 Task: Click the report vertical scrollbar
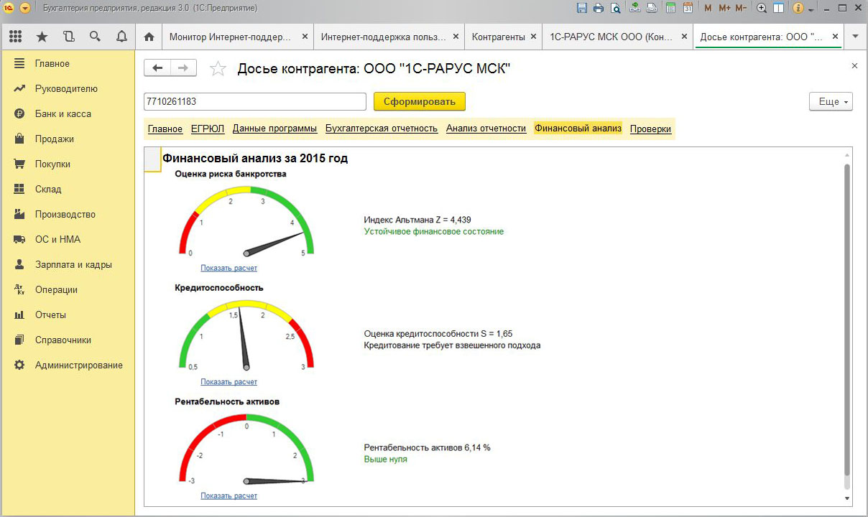(x=847, y=319)
